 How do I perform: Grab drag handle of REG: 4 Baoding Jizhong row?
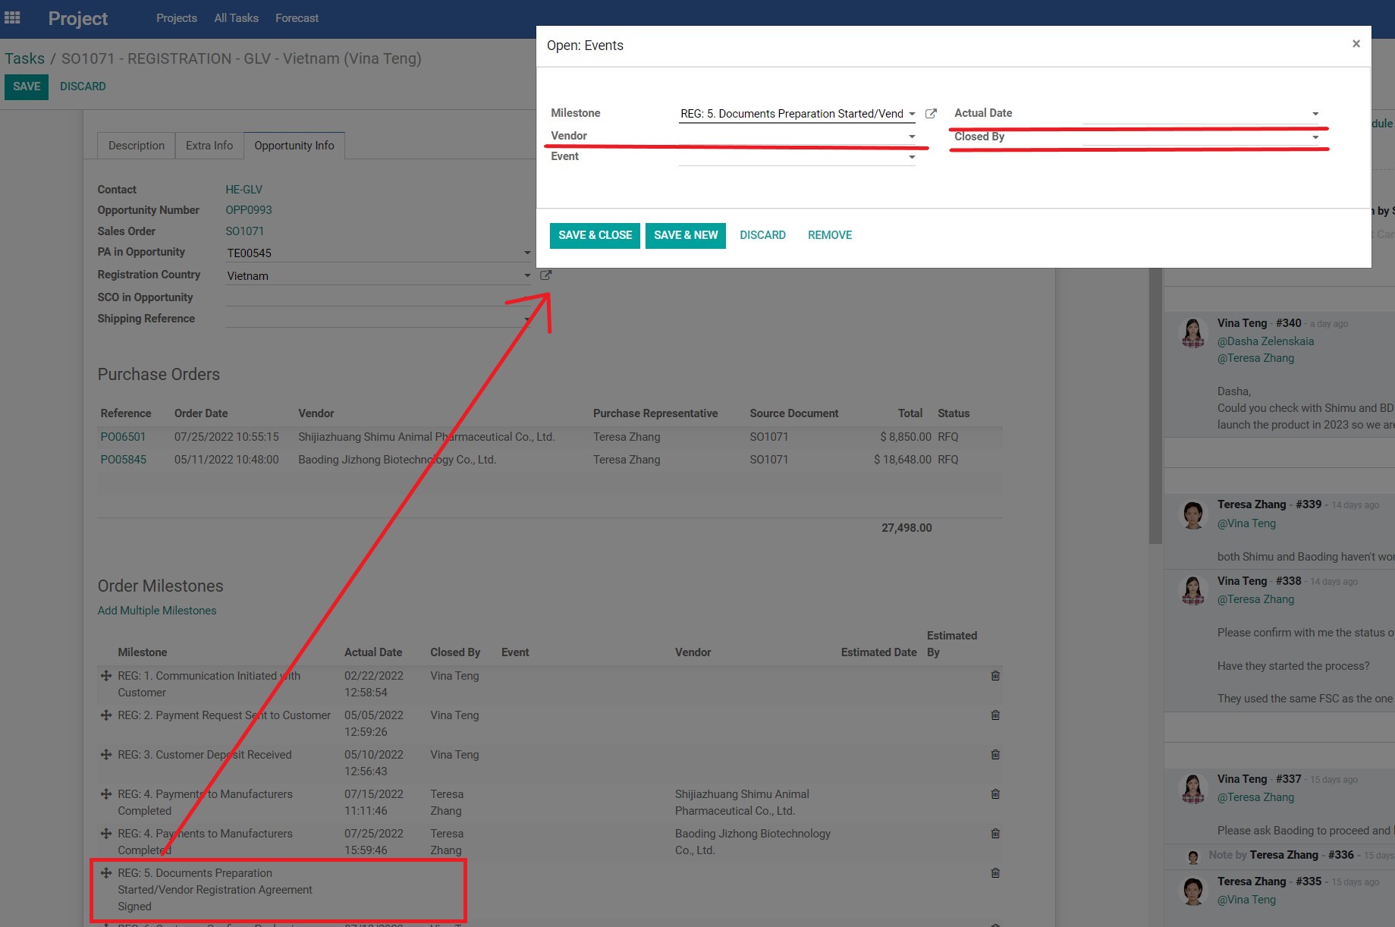point(106,833)
